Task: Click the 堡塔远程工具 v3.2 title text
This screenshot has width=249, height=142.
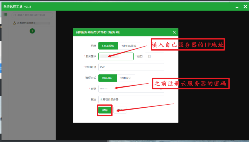Action: [17, 7]
